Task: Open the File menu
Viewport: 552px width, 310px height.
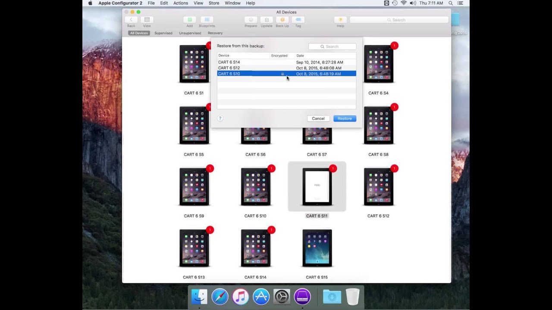Action: pyautogui.click(x=151, y=3)
